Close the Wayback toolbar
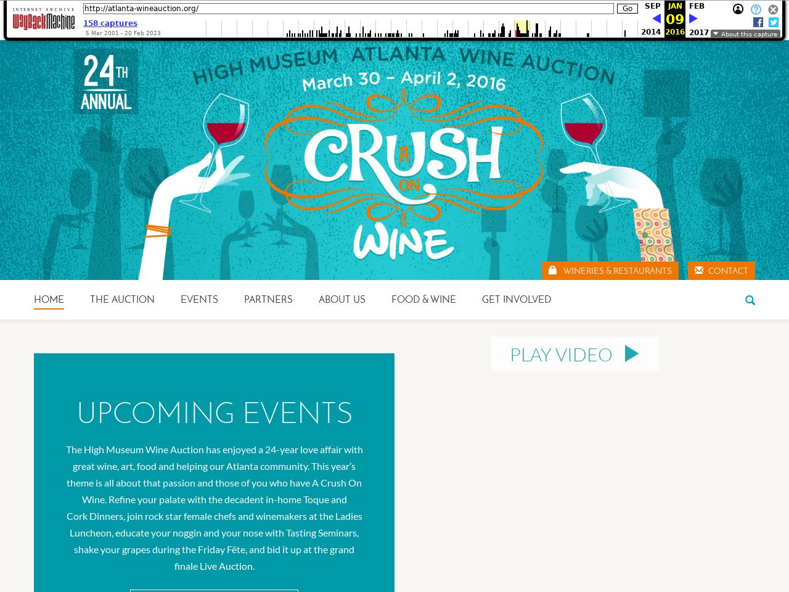789x592 pixels. click(x=773, y=9)
